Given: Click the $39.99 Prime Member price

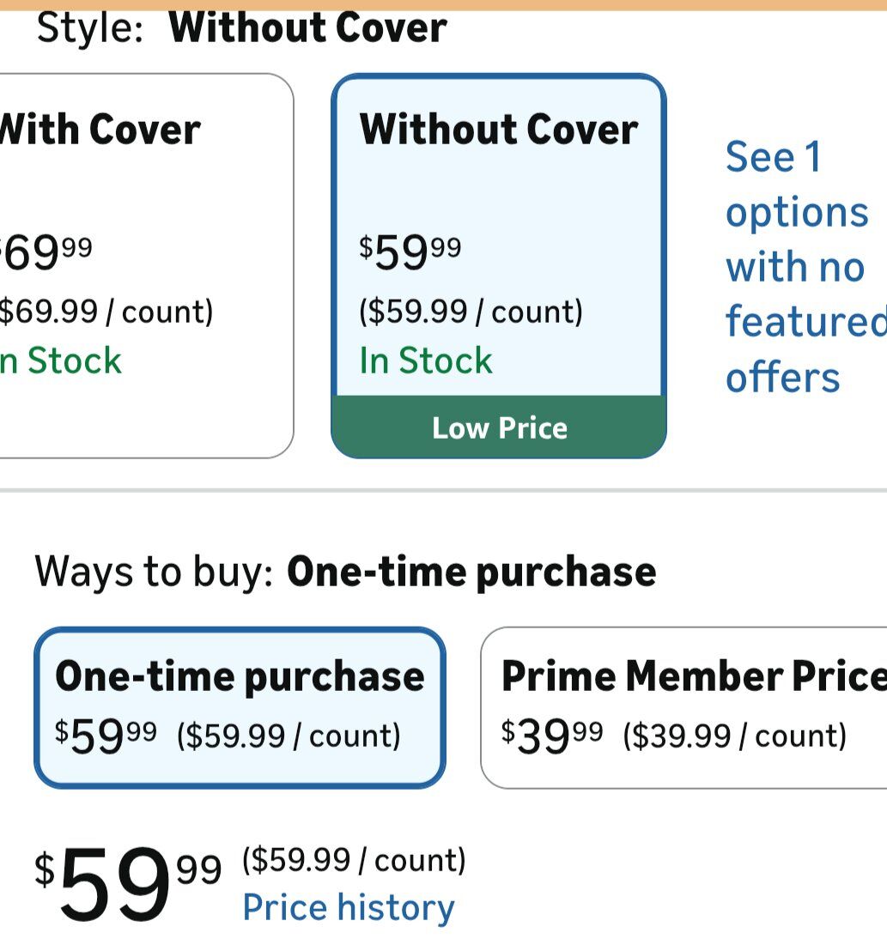Looking at the screenshot, I should click(x=552, y=736).
